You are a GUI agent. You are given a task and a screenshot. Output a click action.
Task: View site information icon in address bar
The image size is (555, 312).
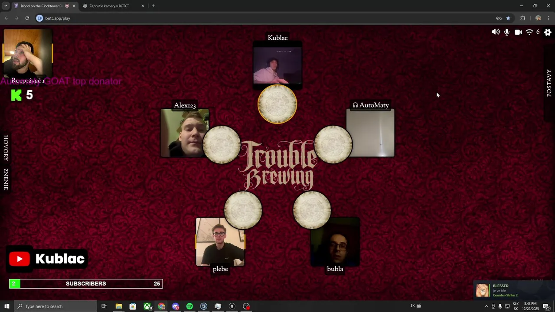click(x=39, y=18)
